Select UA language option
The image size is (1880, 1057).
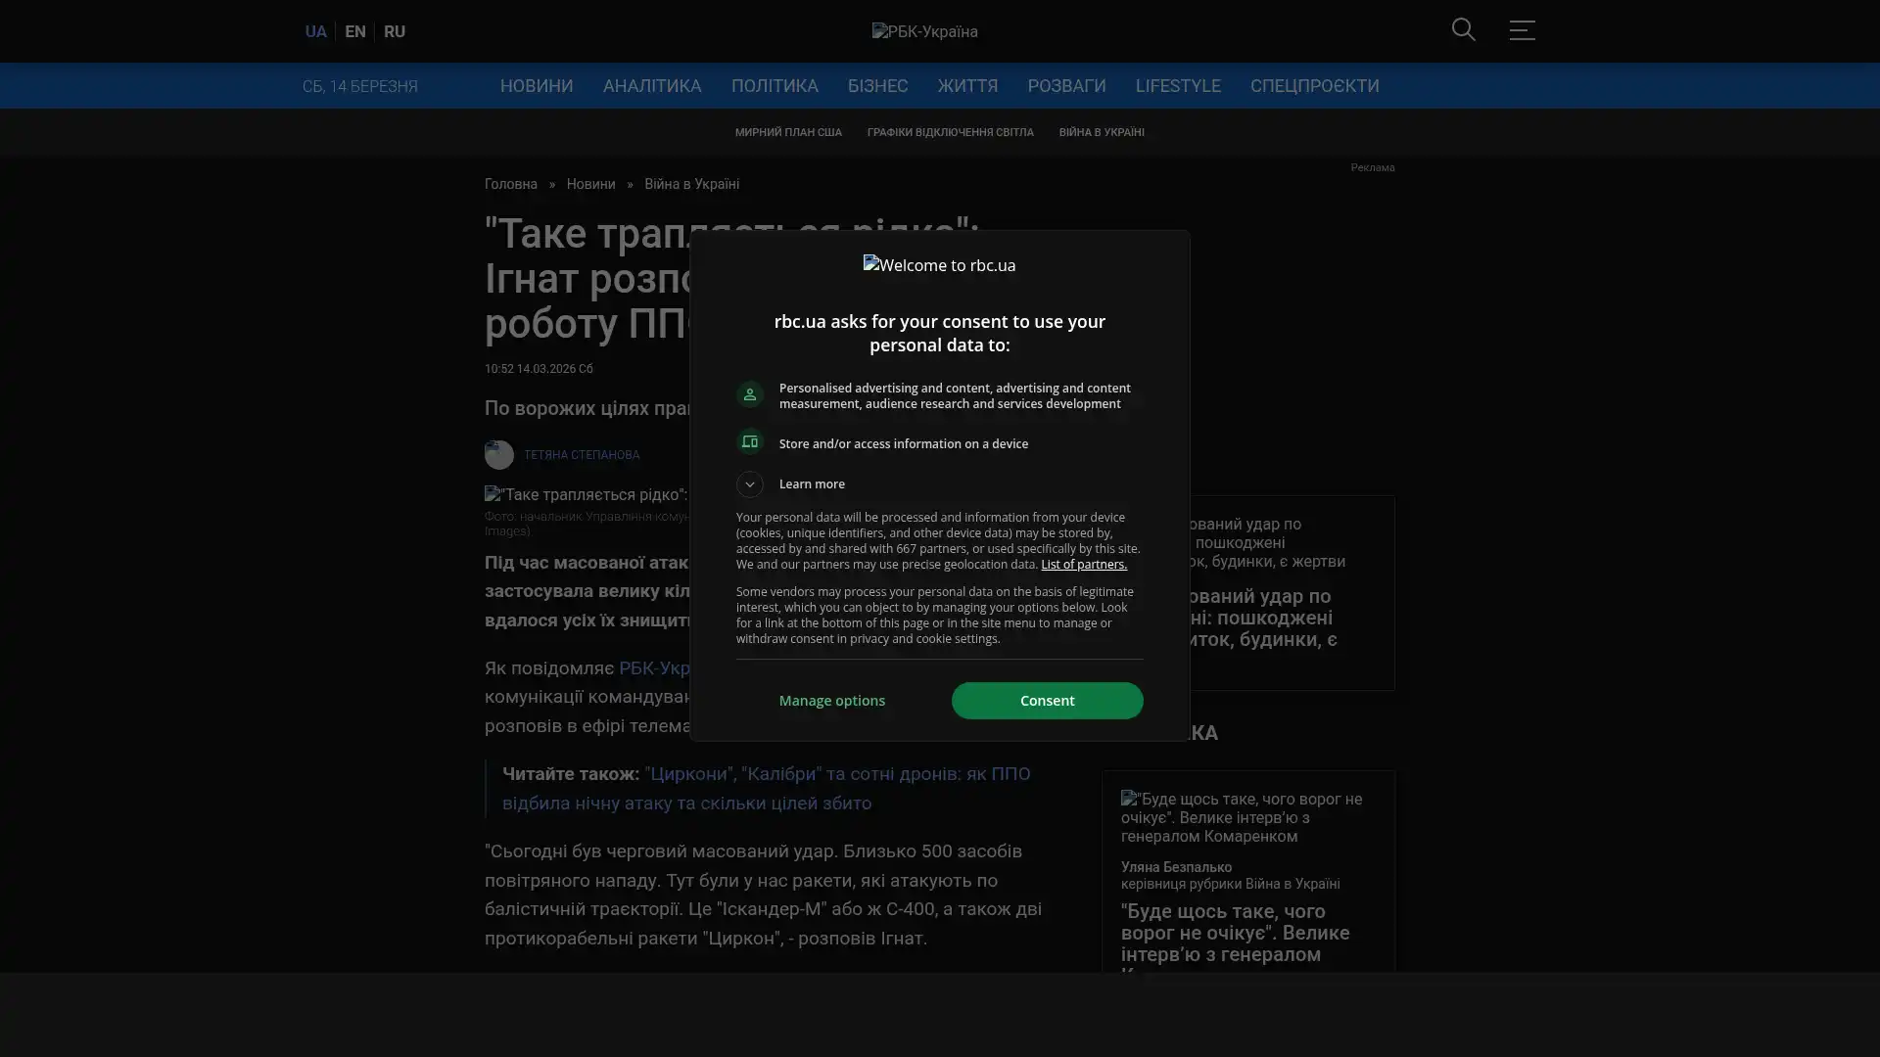(x=315, y=31)
